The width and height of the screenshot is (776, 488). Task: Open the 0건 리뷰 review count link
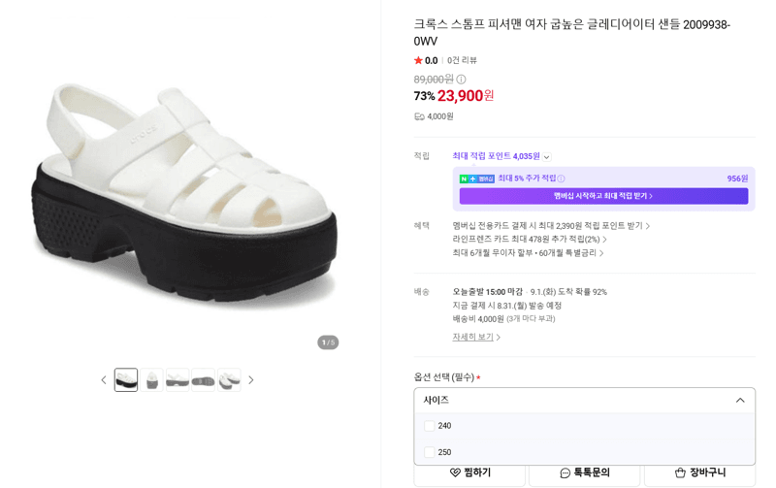point(462,60)
